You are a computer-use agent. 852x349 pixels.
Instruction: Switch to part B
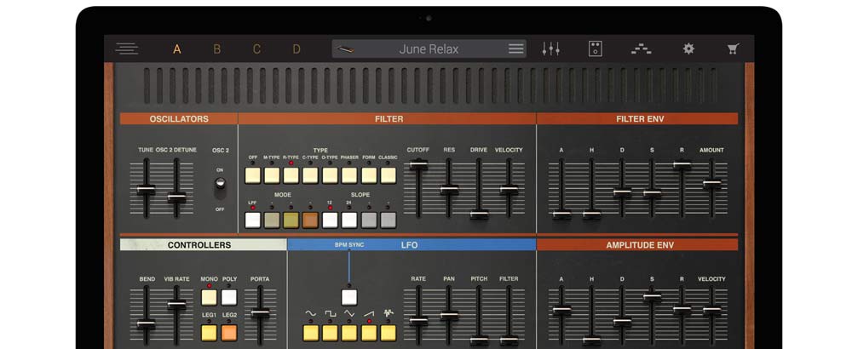[216, 49]
